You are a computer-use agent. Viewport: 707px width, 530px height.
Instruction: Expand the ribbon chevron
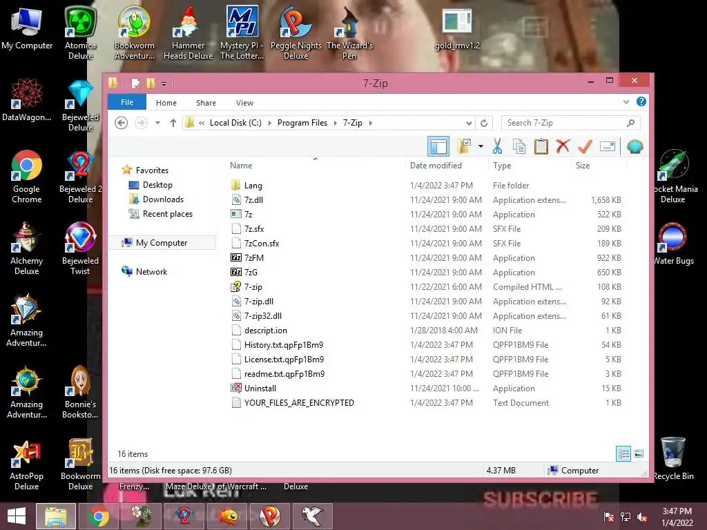coord(626,102)
